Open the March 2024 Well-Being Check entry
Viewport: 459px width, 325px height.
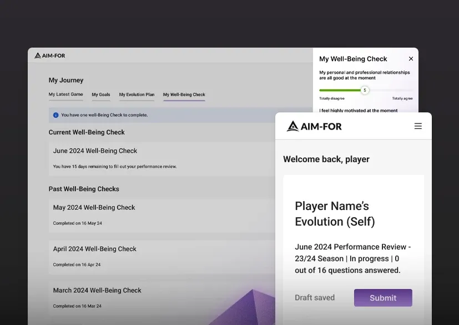(97, 290)
